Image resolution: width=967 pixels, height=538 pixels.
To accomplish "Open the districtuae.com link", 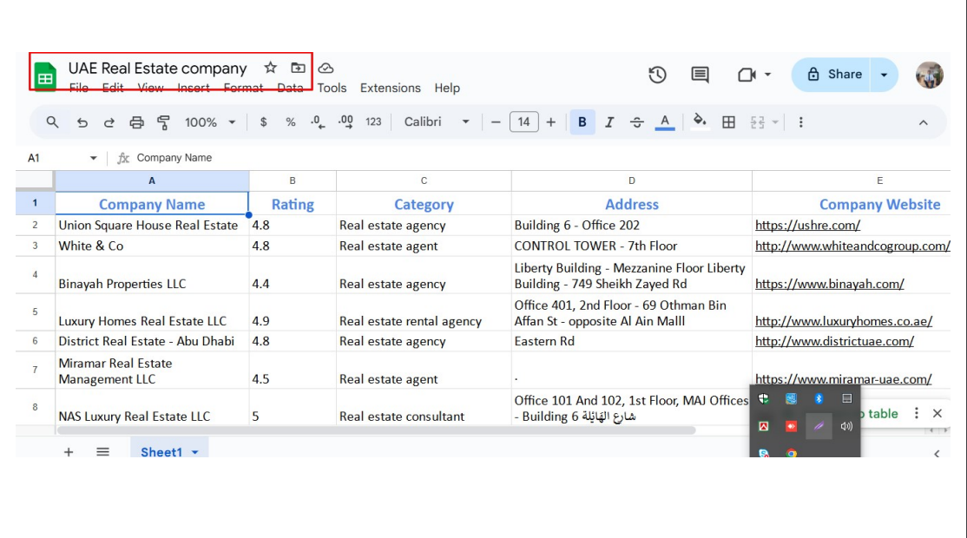I will 834,341.
